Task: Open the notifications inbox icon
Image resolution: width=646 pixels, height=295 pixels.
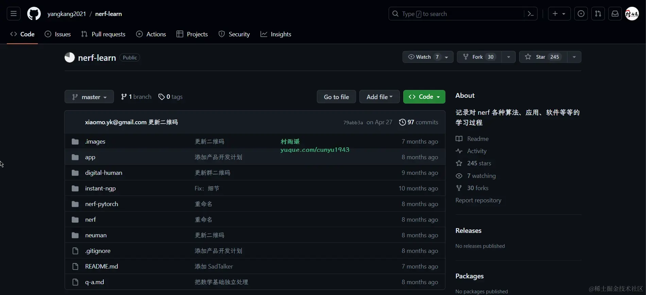Action: (x=615, y=14)
